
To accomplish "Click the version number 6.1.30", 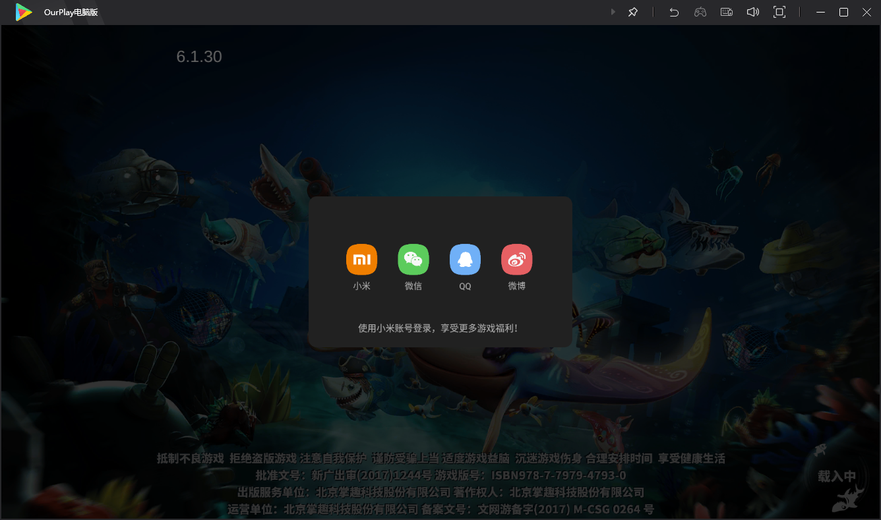I will pyautogui.click(x=199, y=57).
